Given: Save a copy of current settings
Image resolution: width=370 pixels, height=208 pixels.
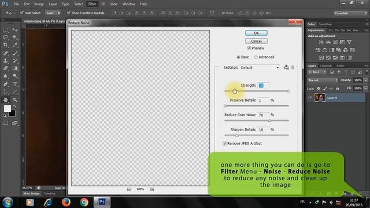Looking at the screenshot, I should [x=286, y=67].
